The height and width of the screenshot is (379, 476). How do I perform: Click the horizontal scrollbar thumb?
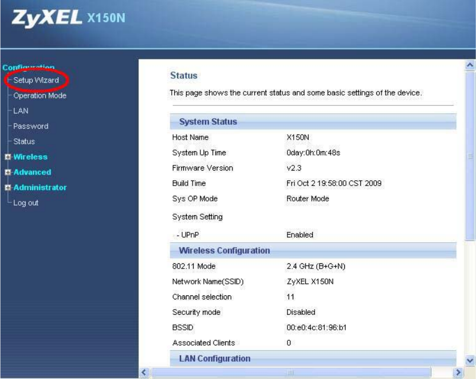click(290, 372)
